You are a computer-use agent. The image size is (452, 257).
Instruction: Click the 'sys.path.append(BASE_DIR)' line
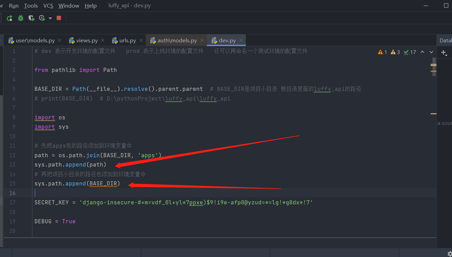(77, 183)
